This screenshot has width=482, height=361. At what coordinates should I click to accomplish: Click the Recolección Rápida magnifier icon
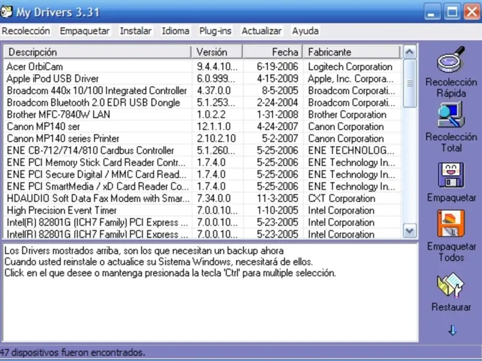pos(451,59)
